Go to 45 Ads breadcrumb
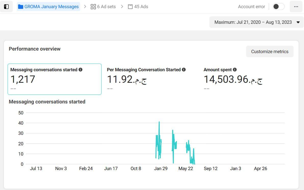The image size is (304, 190). [x=141, y=7]
